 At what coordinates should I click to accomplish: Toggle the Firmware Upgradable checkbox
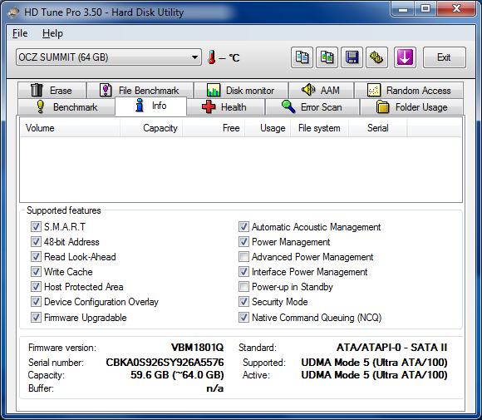point(36,317)
